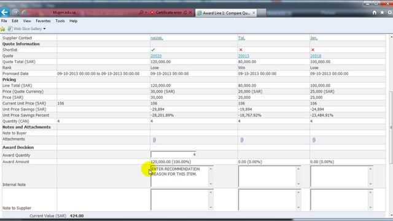The image size is (393, 221).
Task: Click the browser Forward arrow button
Action: point(15,12)
